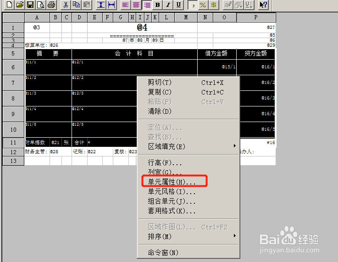Apply comma thousands separator format
This screenshot has height=262, width=338.
[x=193, y=5]
